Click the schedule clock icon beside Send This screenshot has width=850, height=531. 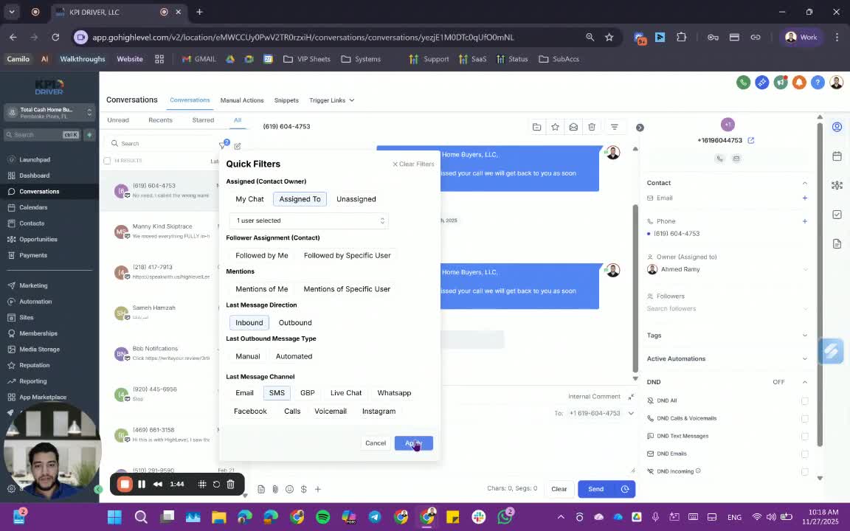(x=624, y=489)
